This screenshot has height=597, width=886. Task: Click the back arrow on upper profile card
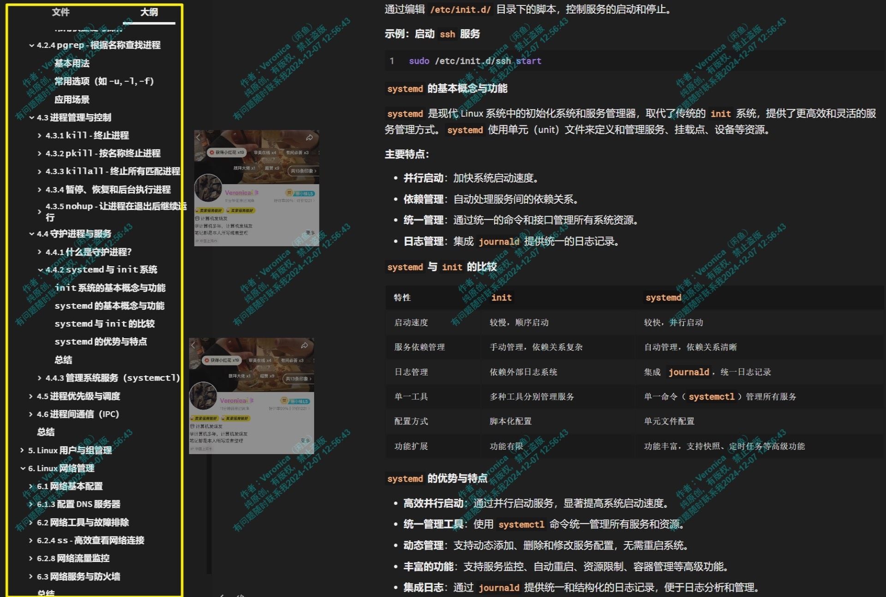tap(198, 137)
